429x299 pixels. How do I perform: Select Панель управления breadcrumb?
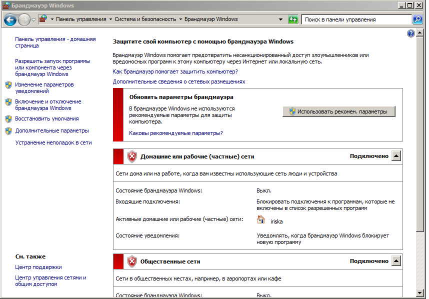(x=81, y=19)
